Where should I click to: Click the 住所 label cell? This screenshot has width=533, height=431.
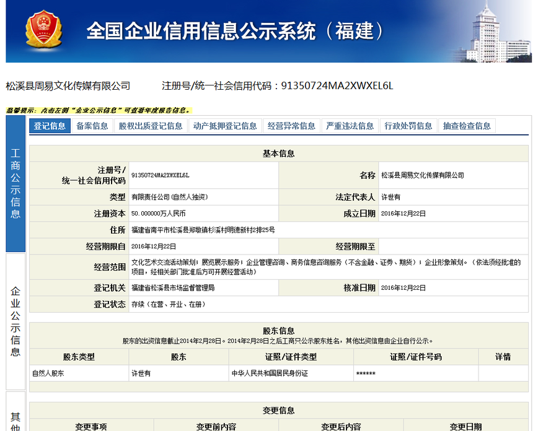pos(79,230)
